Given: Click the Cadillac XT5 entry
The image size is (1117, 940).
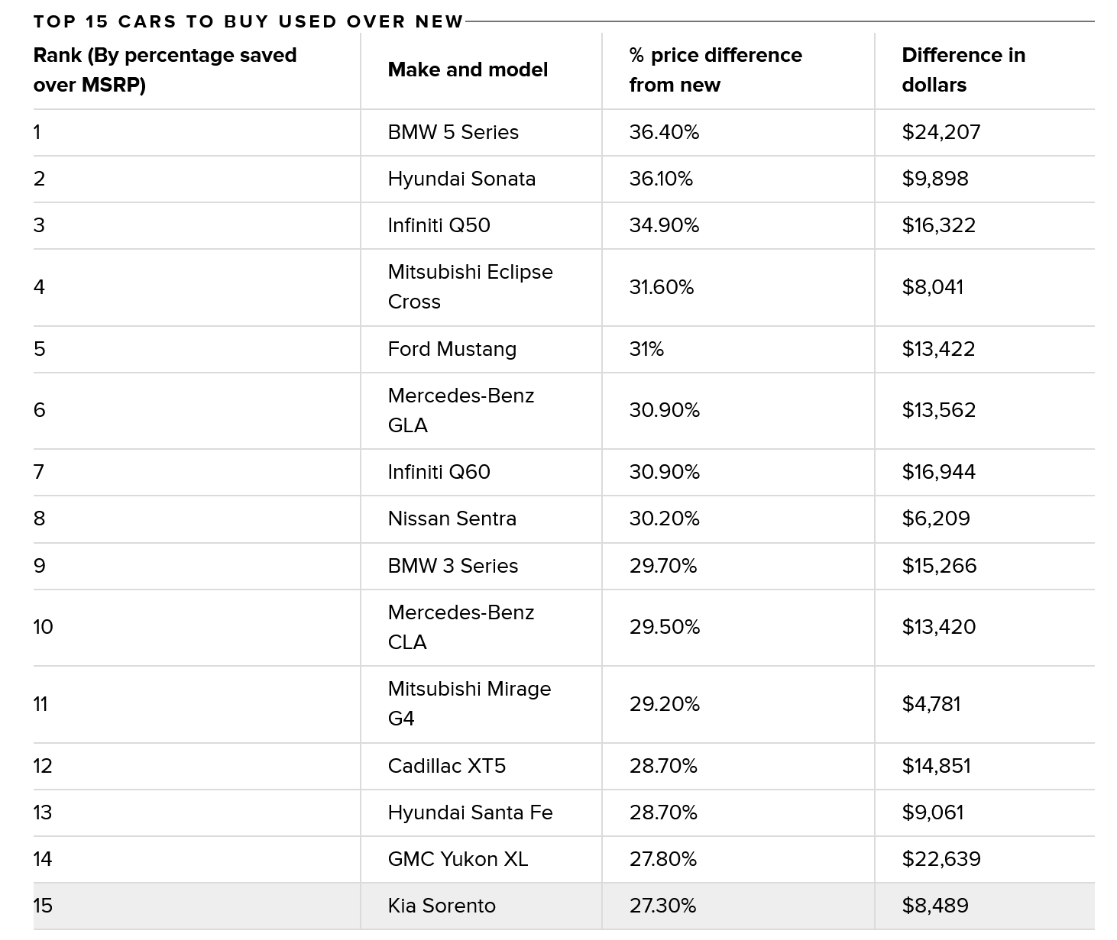Looking at the screenshot, I should pos(446,766).
